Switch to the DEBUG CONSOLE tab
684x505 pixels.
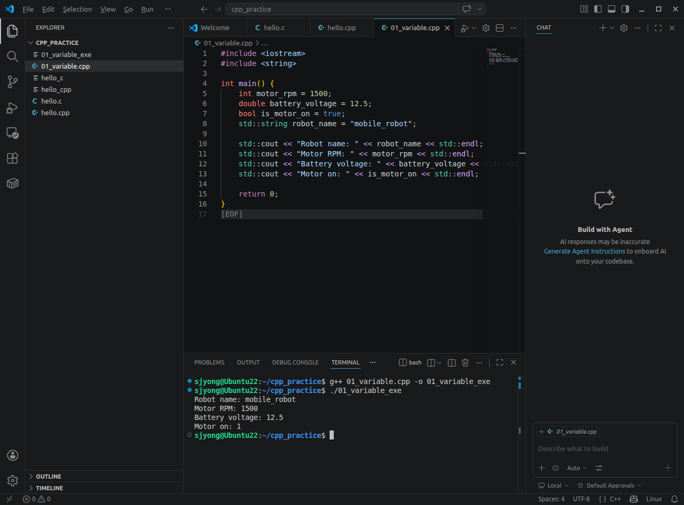[x=295, y=362]
